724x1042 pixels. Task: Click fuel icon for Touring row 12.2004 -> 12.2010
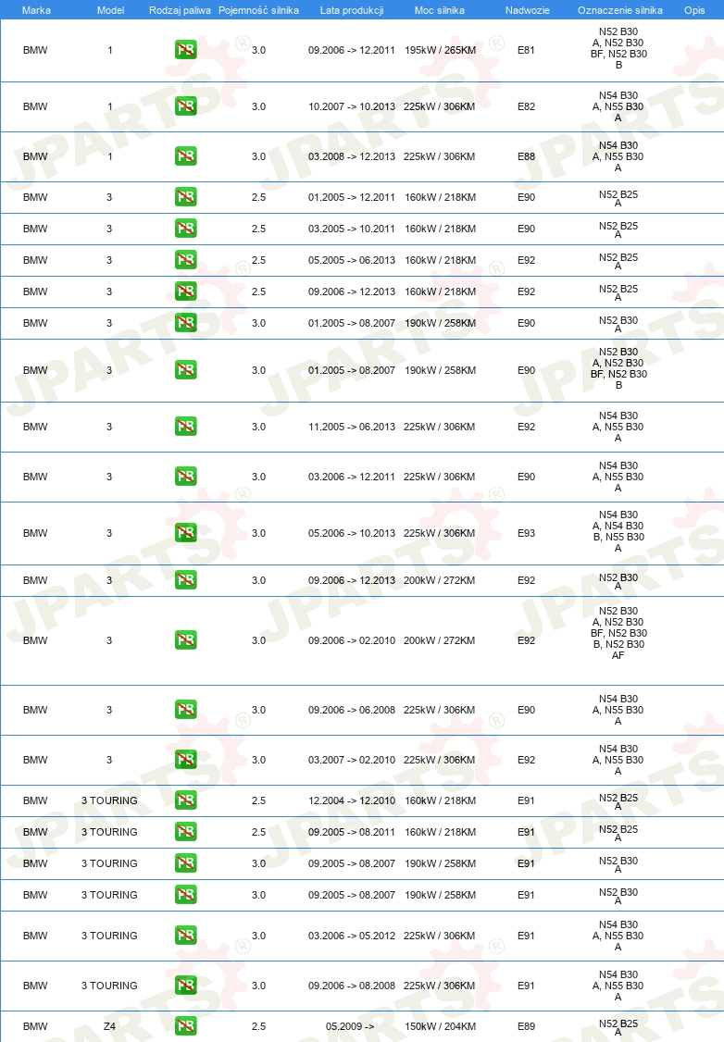pyautogui.click(x=185, y=800)
